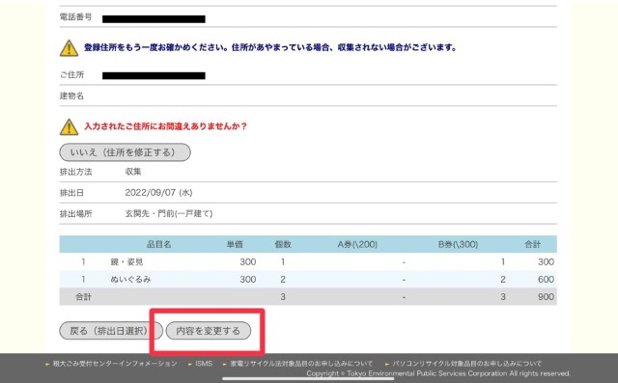Click the 戻る（排出日選択） button

tap(111, 331)
